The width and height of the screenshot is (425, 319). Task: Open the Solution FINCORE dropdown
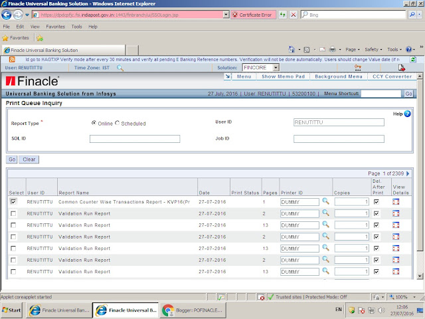[276, 68]
